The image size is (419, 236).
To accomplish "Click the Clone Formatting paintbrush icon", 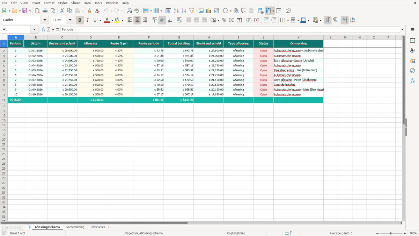I will 90,11.
